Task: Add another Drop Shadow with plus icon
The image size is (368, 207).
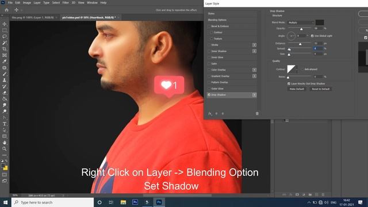Action: (x=254, y=95)
